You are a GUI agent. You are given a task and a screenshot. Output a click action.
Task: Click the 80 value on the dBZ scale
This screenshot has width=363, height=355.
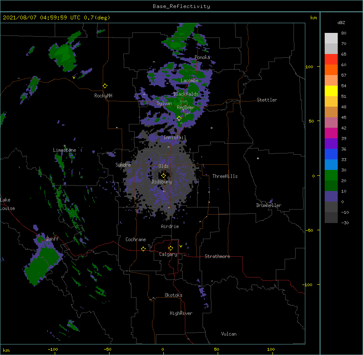(344, 33)
